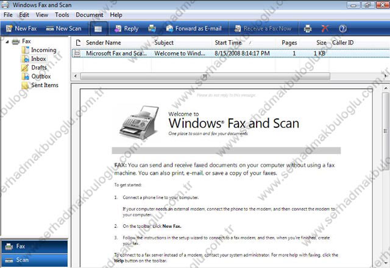Click the preview scrollbar up arrow
390x268 pixels.
coord(386,88)
